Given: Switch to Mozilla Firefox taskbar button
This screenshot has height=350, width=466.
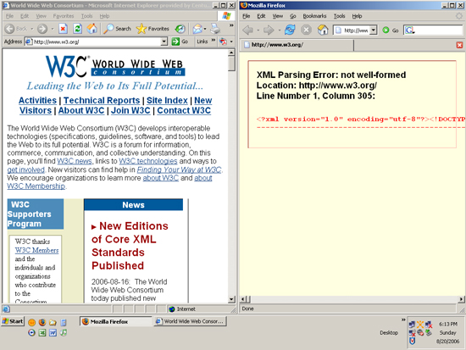Looking at the screenshot, I should pos(115,321).
